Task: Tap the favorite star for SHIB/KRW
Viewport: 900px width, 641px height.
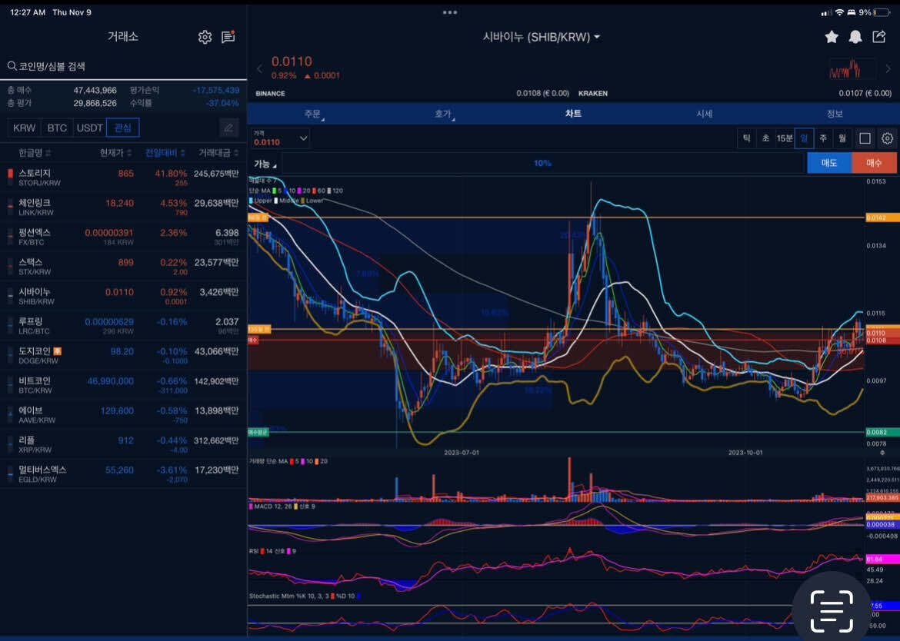Action: coord(832,37)
